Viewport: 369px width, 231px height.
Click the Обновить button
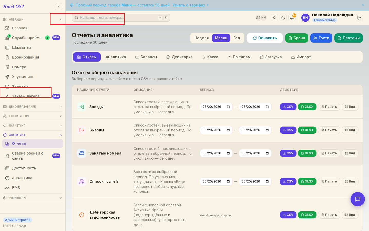click(265, 38)
